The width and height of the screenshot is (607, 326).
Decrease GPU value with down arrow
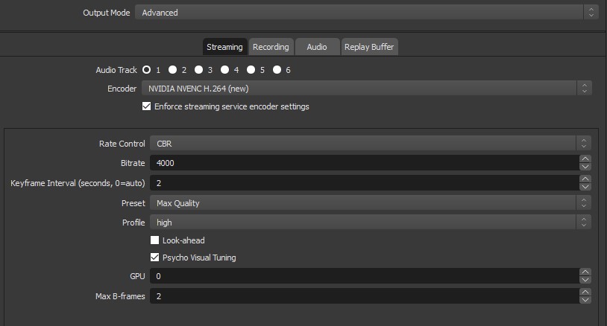coord(585,280)
